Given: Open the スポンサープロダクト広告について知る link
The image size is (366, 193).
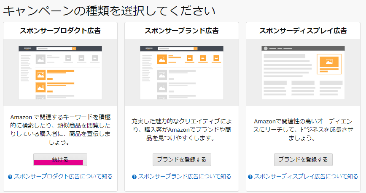Looking at the screenshot, I should (x=63, y=176).
